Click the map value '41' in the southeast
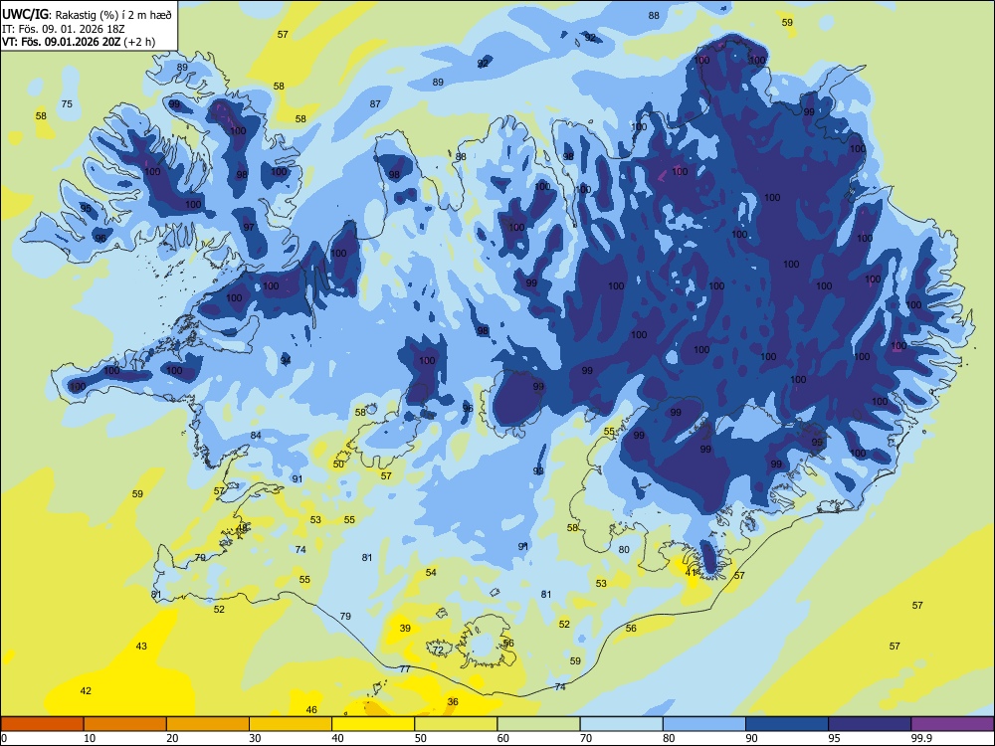Viewport: 995px width, 746px height. (x=692, y=572)
